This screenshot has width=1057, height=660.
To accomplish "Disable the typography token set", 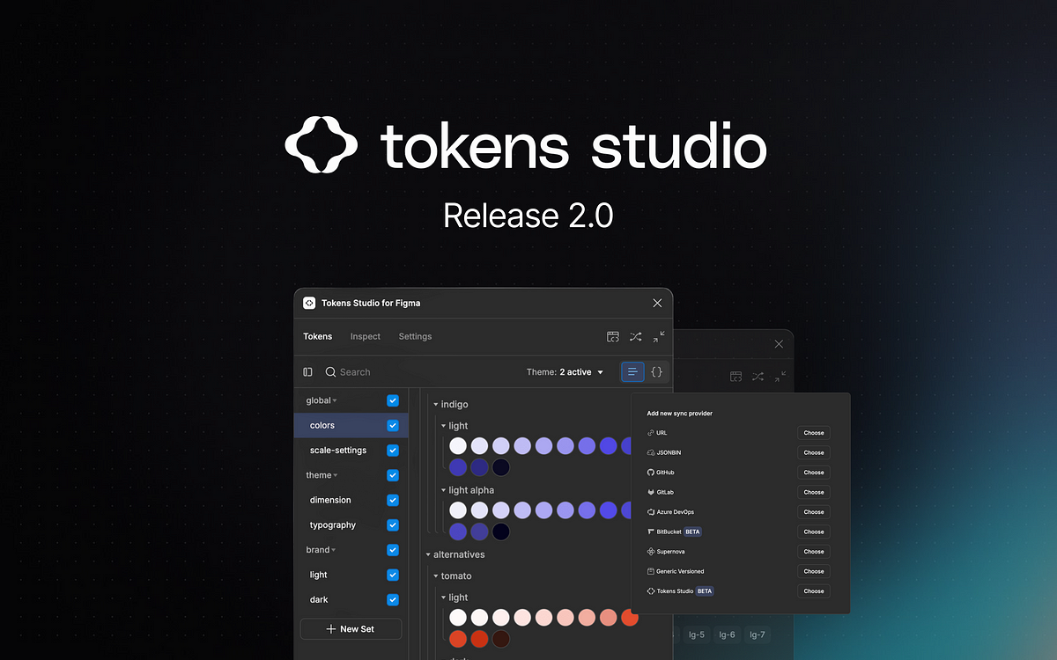I will (x=392, y=524).
